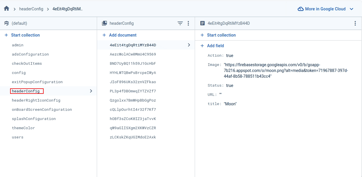
Task: Click the home icon in breadcrumb
Action: point(6,9)
